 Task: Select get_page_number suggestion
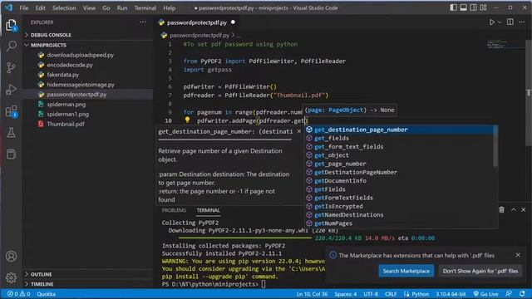point(399,164)
